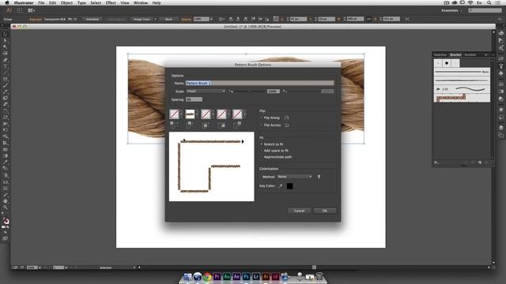Select the Stretch to fit option
This screenshot has width=506, height=284.
tap(262, 144)
